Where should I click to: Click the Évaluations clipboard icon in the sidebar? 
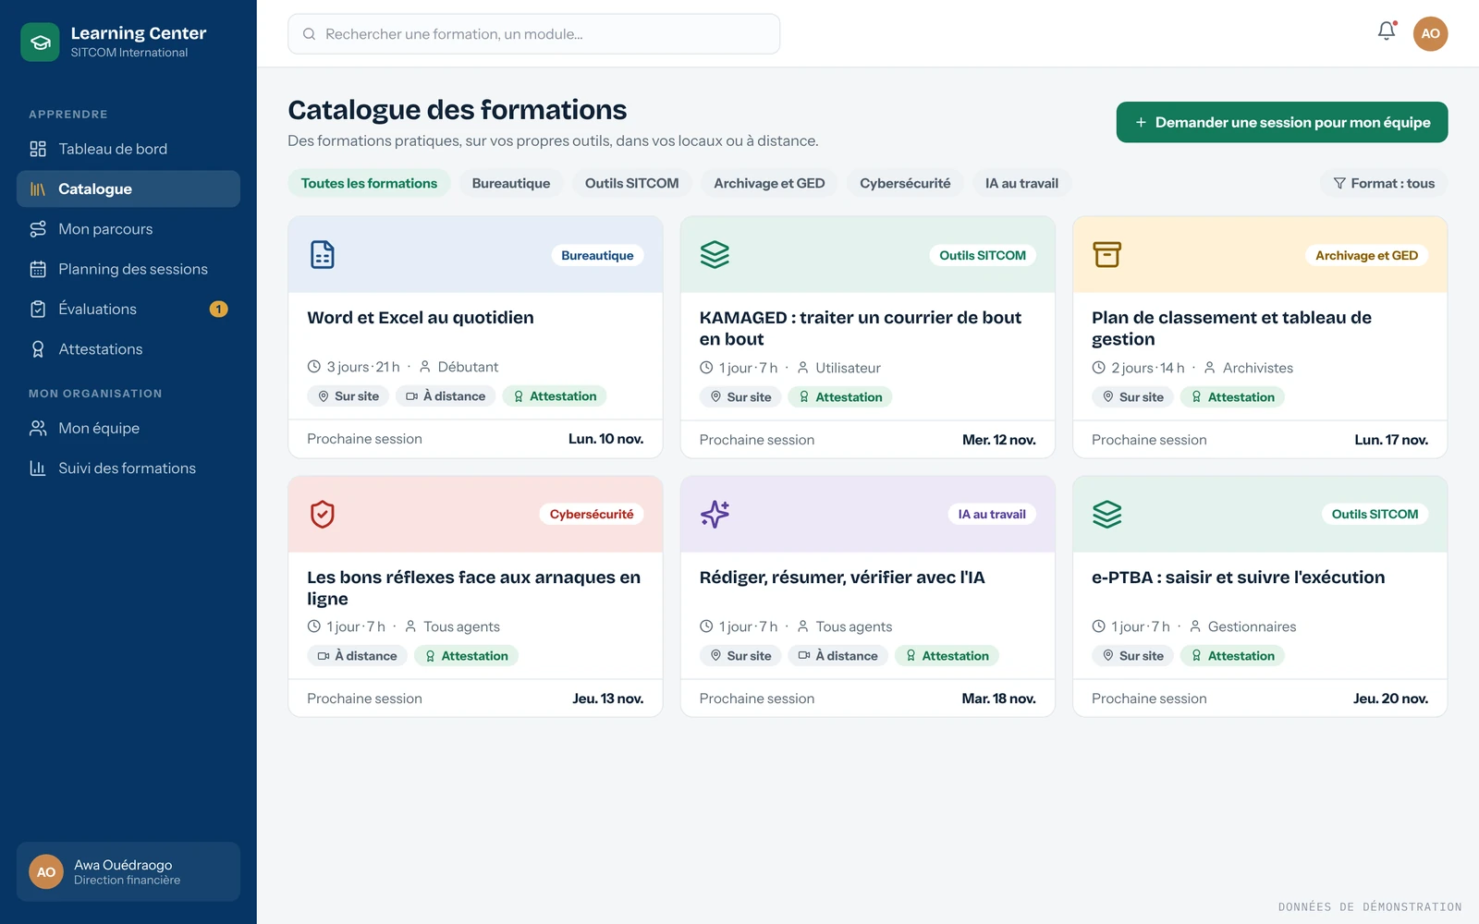38,310
